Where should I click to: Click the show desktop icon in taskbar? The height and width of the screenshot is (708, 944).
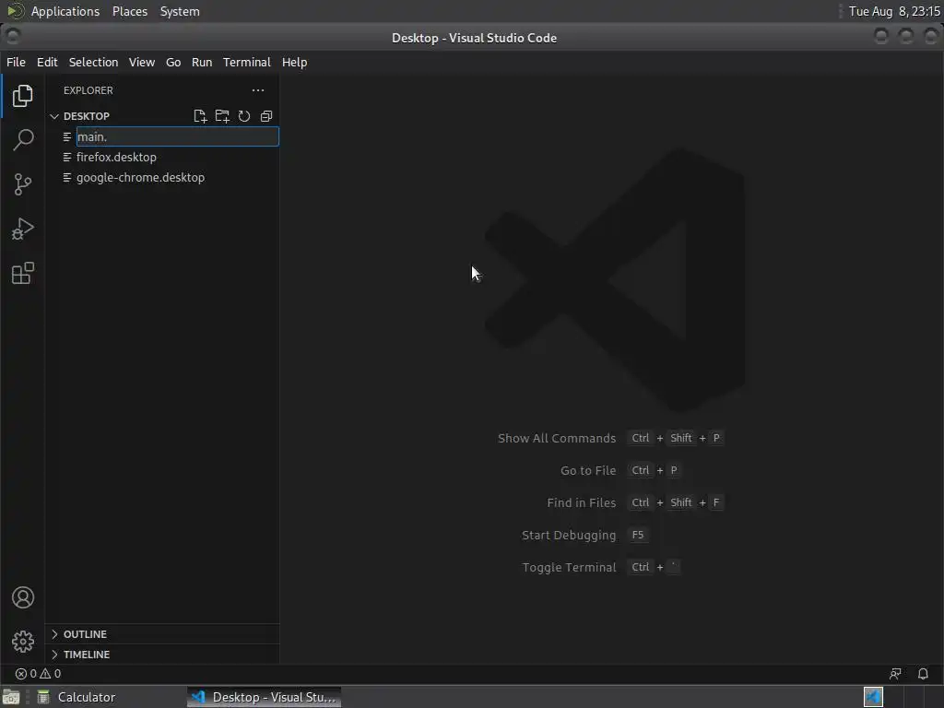11,697
